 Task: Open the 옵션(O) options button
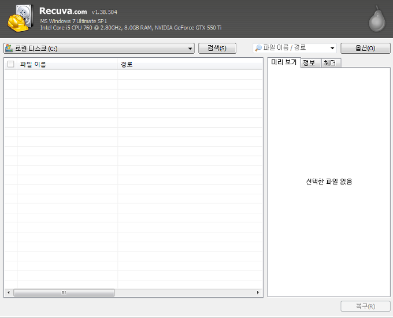(365, 48)
